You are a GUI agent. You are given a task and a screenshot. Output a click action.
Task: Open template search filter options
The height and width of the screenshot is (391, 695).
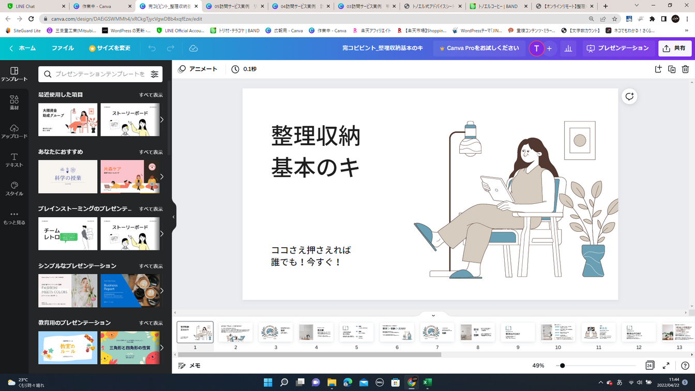154,74
